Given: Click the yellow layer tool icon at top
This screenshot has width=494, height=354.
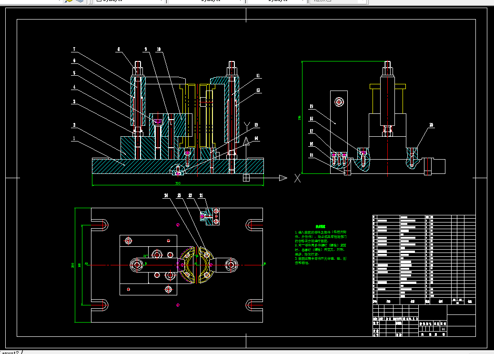Looking at the screenshot, I should click(x=69, y=1).
